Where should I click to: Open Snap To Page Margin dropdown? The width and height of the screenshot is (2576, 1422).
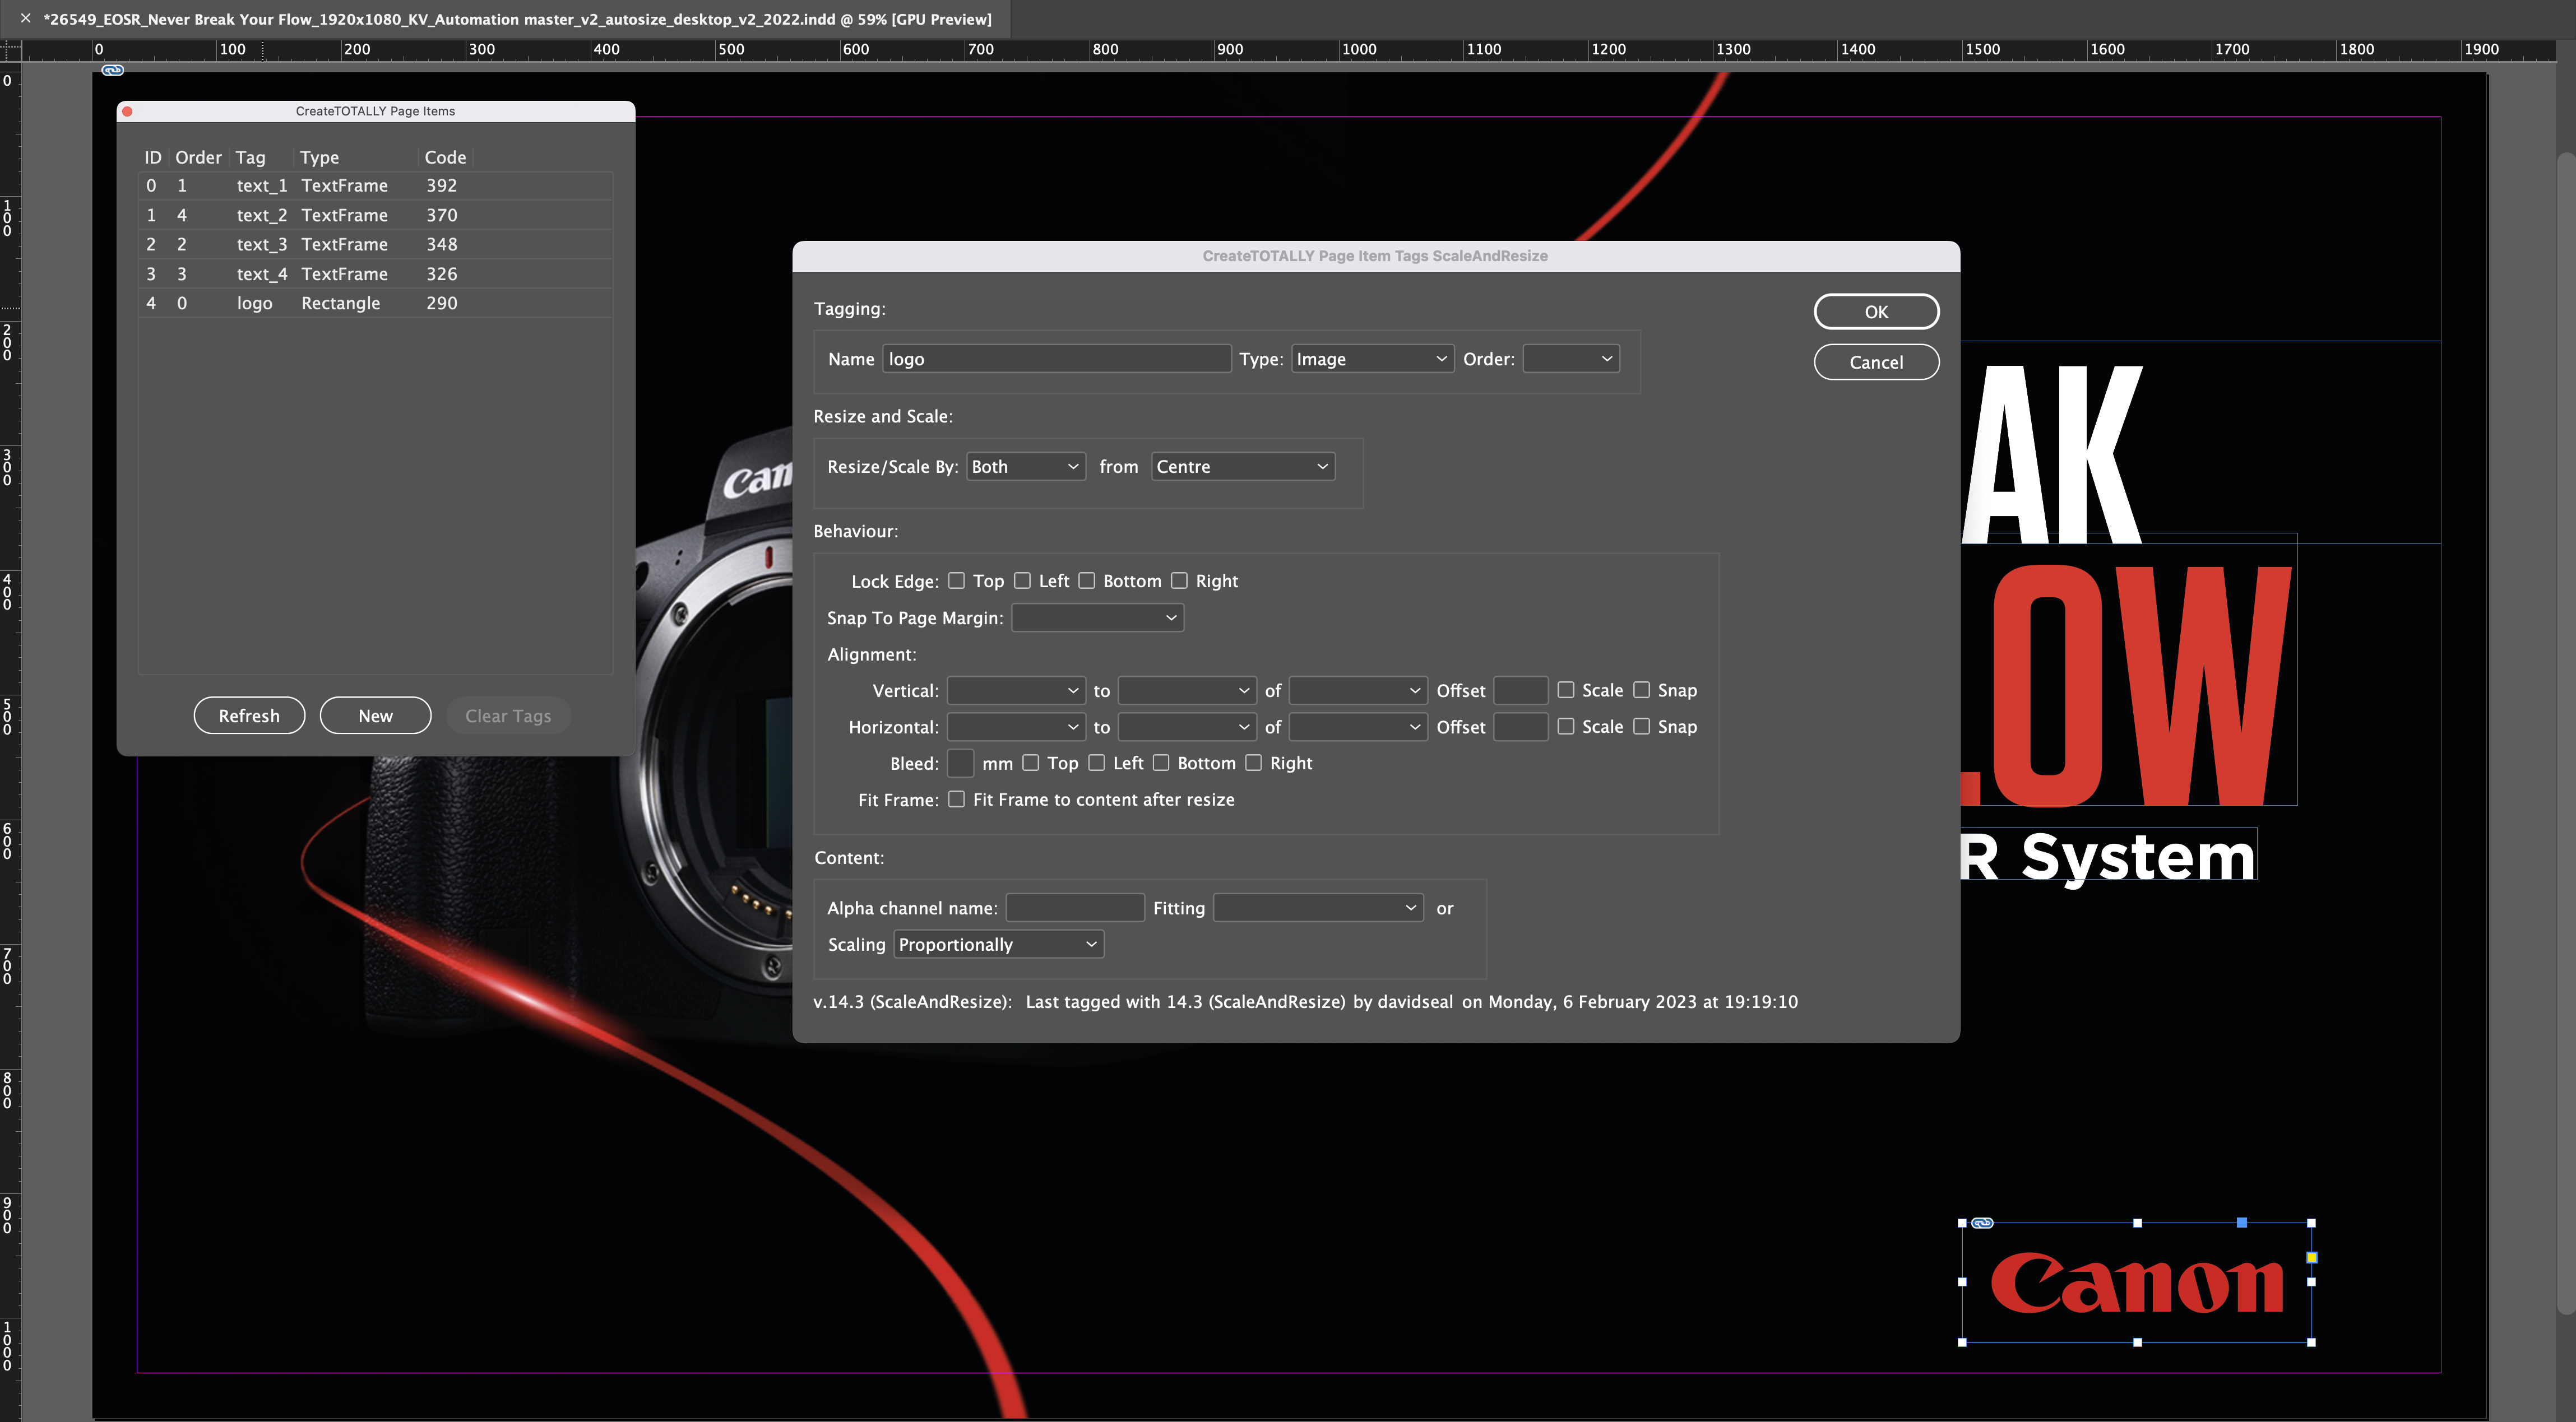click(1098, 617)
